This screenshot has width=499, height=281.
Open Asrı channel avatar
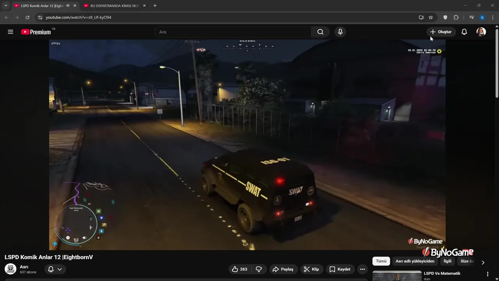click(11, 269)
